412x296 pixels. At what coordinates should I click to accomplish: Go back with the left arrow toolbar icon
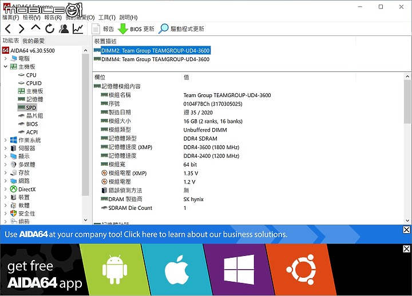coord(8,29)
